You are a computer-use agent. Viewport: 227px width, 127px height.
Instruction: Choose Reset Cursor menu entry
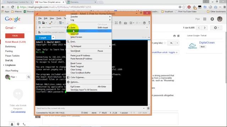[89, 63]
